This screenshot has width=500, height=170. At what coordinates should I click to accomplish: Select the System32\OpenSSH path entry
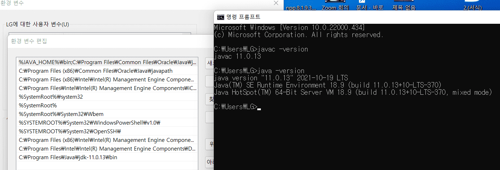tap(107, 131)
